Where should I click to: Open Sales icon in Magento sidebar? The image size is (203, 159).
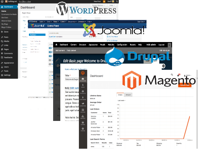pyautogui.click(x=83, y=86)
